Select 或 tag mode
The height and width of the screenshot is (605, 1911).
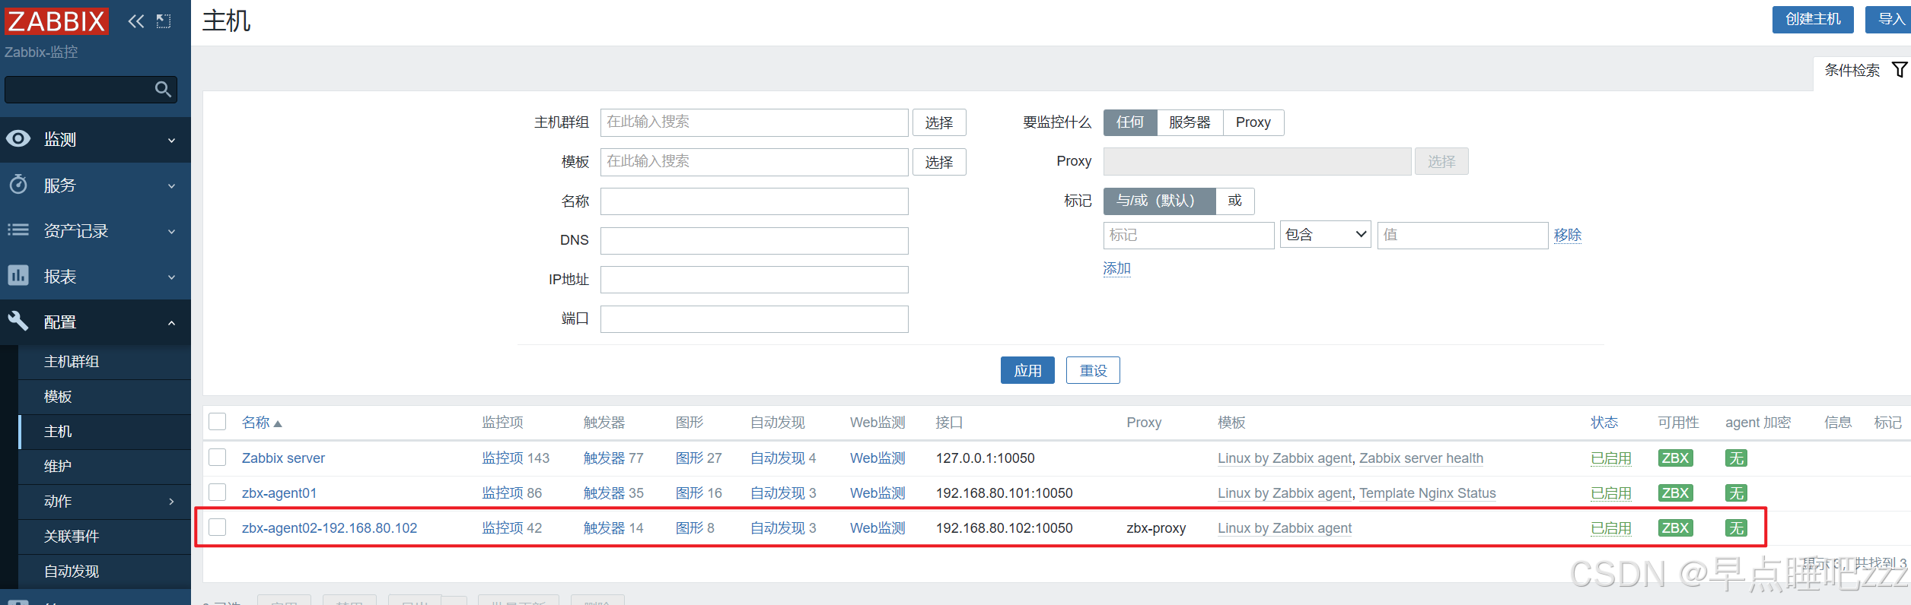coord(1234,201)
